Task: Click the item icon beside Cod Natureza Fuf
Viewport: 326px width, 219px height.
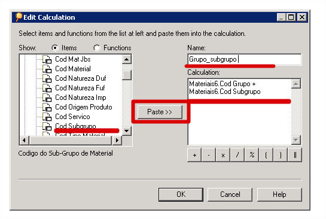Action: coord(47,88)
